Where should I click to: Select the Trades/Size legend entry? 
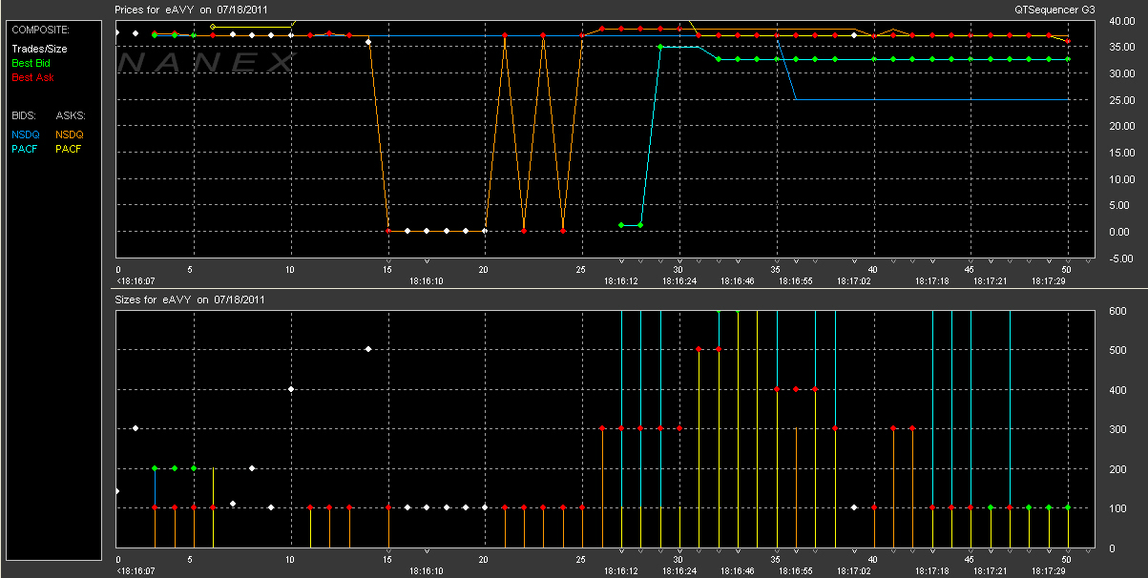[38, 49]
